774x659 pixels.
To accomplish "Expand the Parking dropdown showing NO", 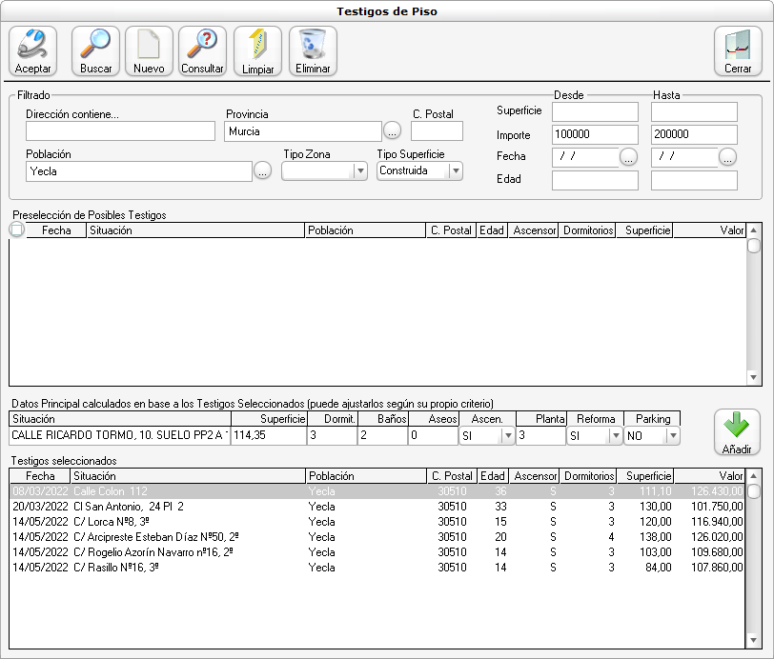I will click(672, 435).
